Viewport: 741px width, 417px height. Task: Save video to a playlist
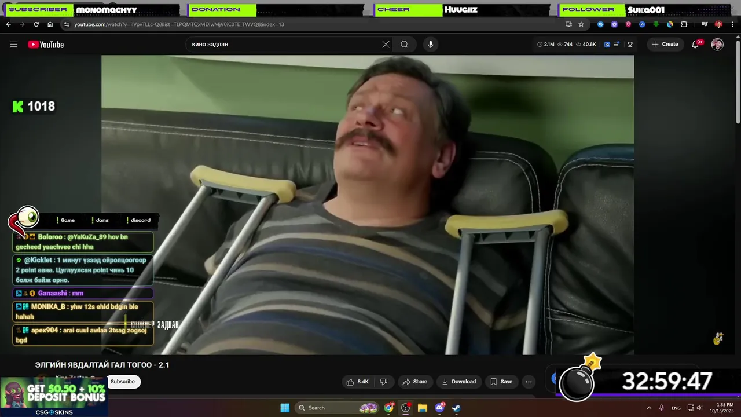[x=501, y=382]
